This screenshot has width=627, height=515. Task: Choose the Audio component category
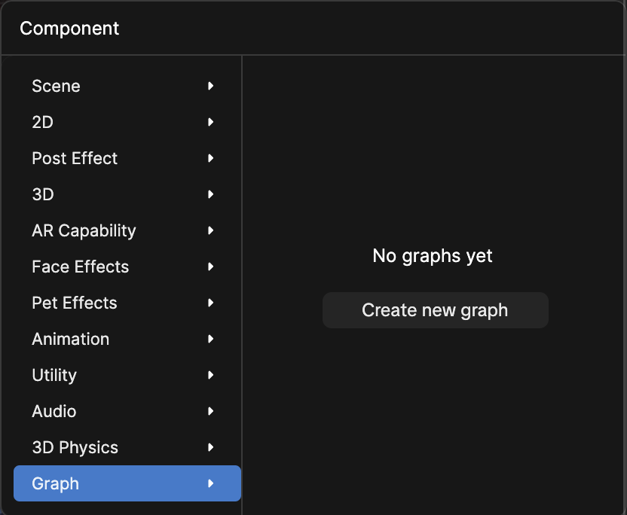tap(127, 411)
